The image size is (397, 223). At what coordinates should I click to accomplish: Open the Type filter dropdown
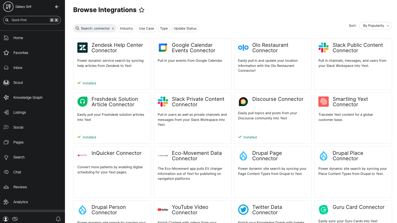[x=164, y=29]
